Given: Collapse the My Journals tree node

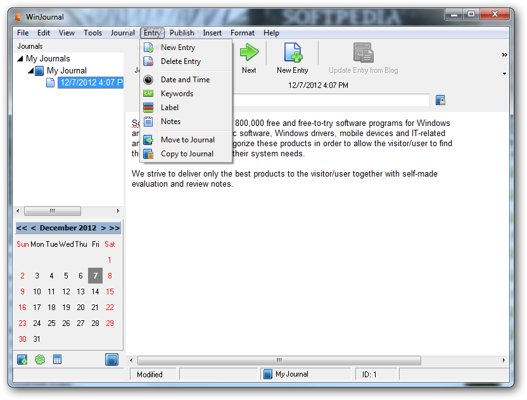Looking at the screenshot, I should [20, 59].
